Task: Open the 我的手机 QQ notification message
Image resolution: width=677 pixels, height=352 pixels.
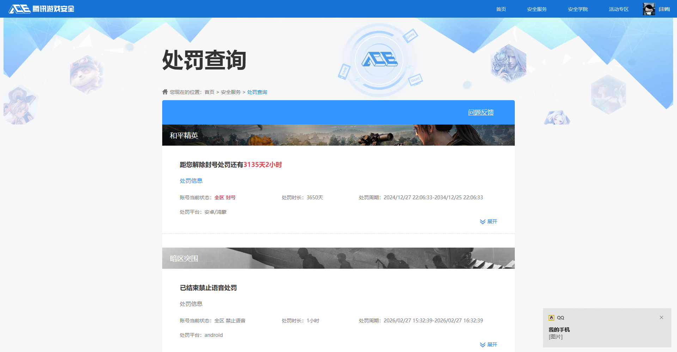Action: pyautogui.click(x=607, y=328)
